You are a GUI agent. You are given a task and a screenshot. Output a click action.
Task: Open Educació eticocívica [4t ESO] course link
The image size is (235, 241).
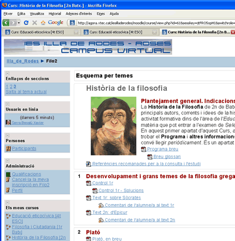pos(36,218)
